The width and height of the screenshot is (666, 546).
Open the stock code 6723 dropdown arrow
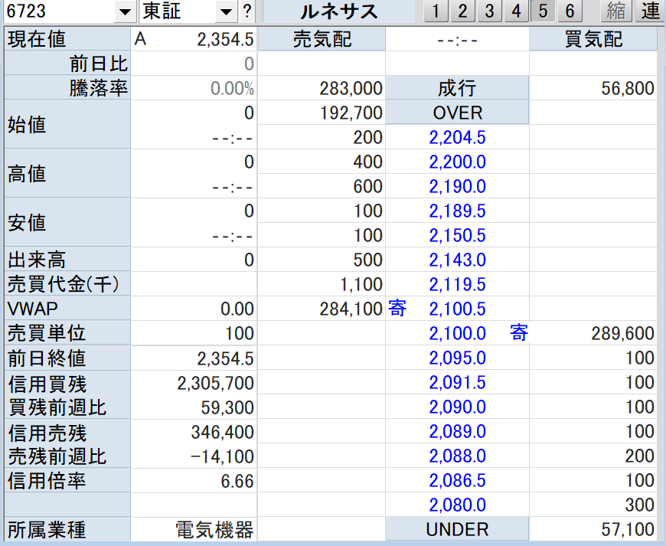pyautogui.click(x=123, y=11)
